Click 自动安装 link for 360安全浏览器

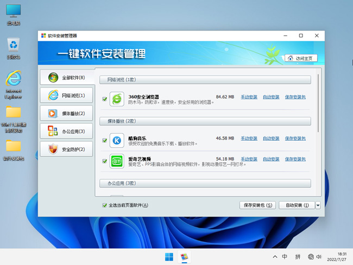271,97
